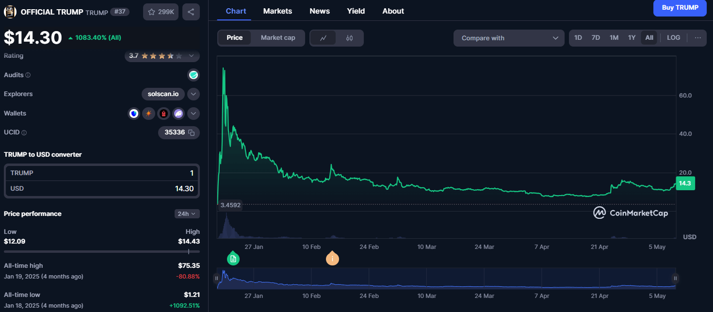Switch to the Markets tab
Screen dimensions: 713x312
click(x=277, y=11)
